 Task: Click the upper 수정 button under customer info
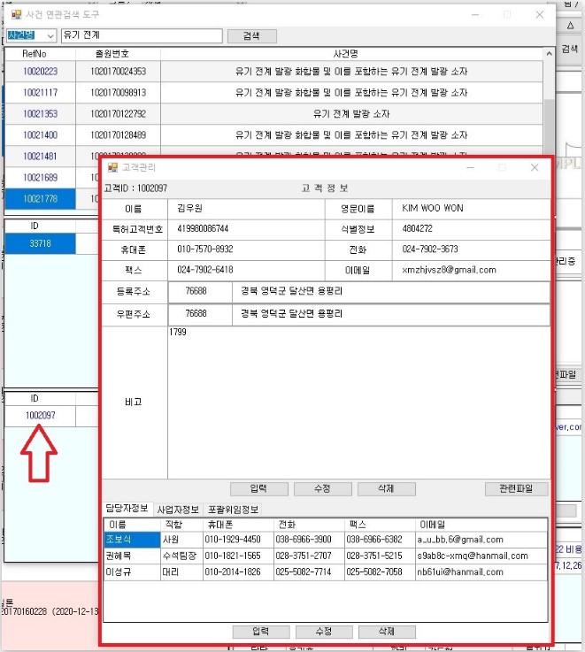click(x=322, y=489)
